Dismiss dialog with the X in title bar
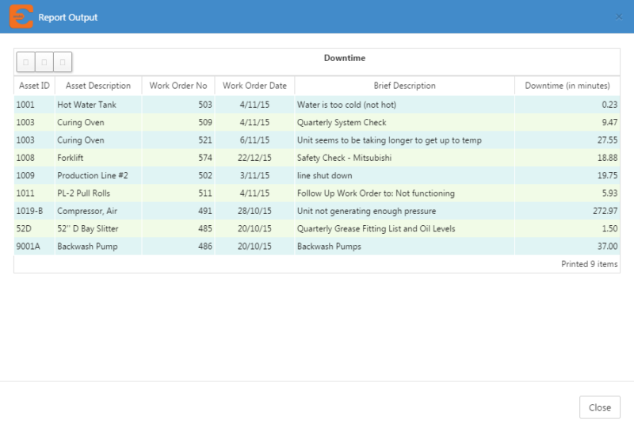Screen dimensions: 634x432 619,17
